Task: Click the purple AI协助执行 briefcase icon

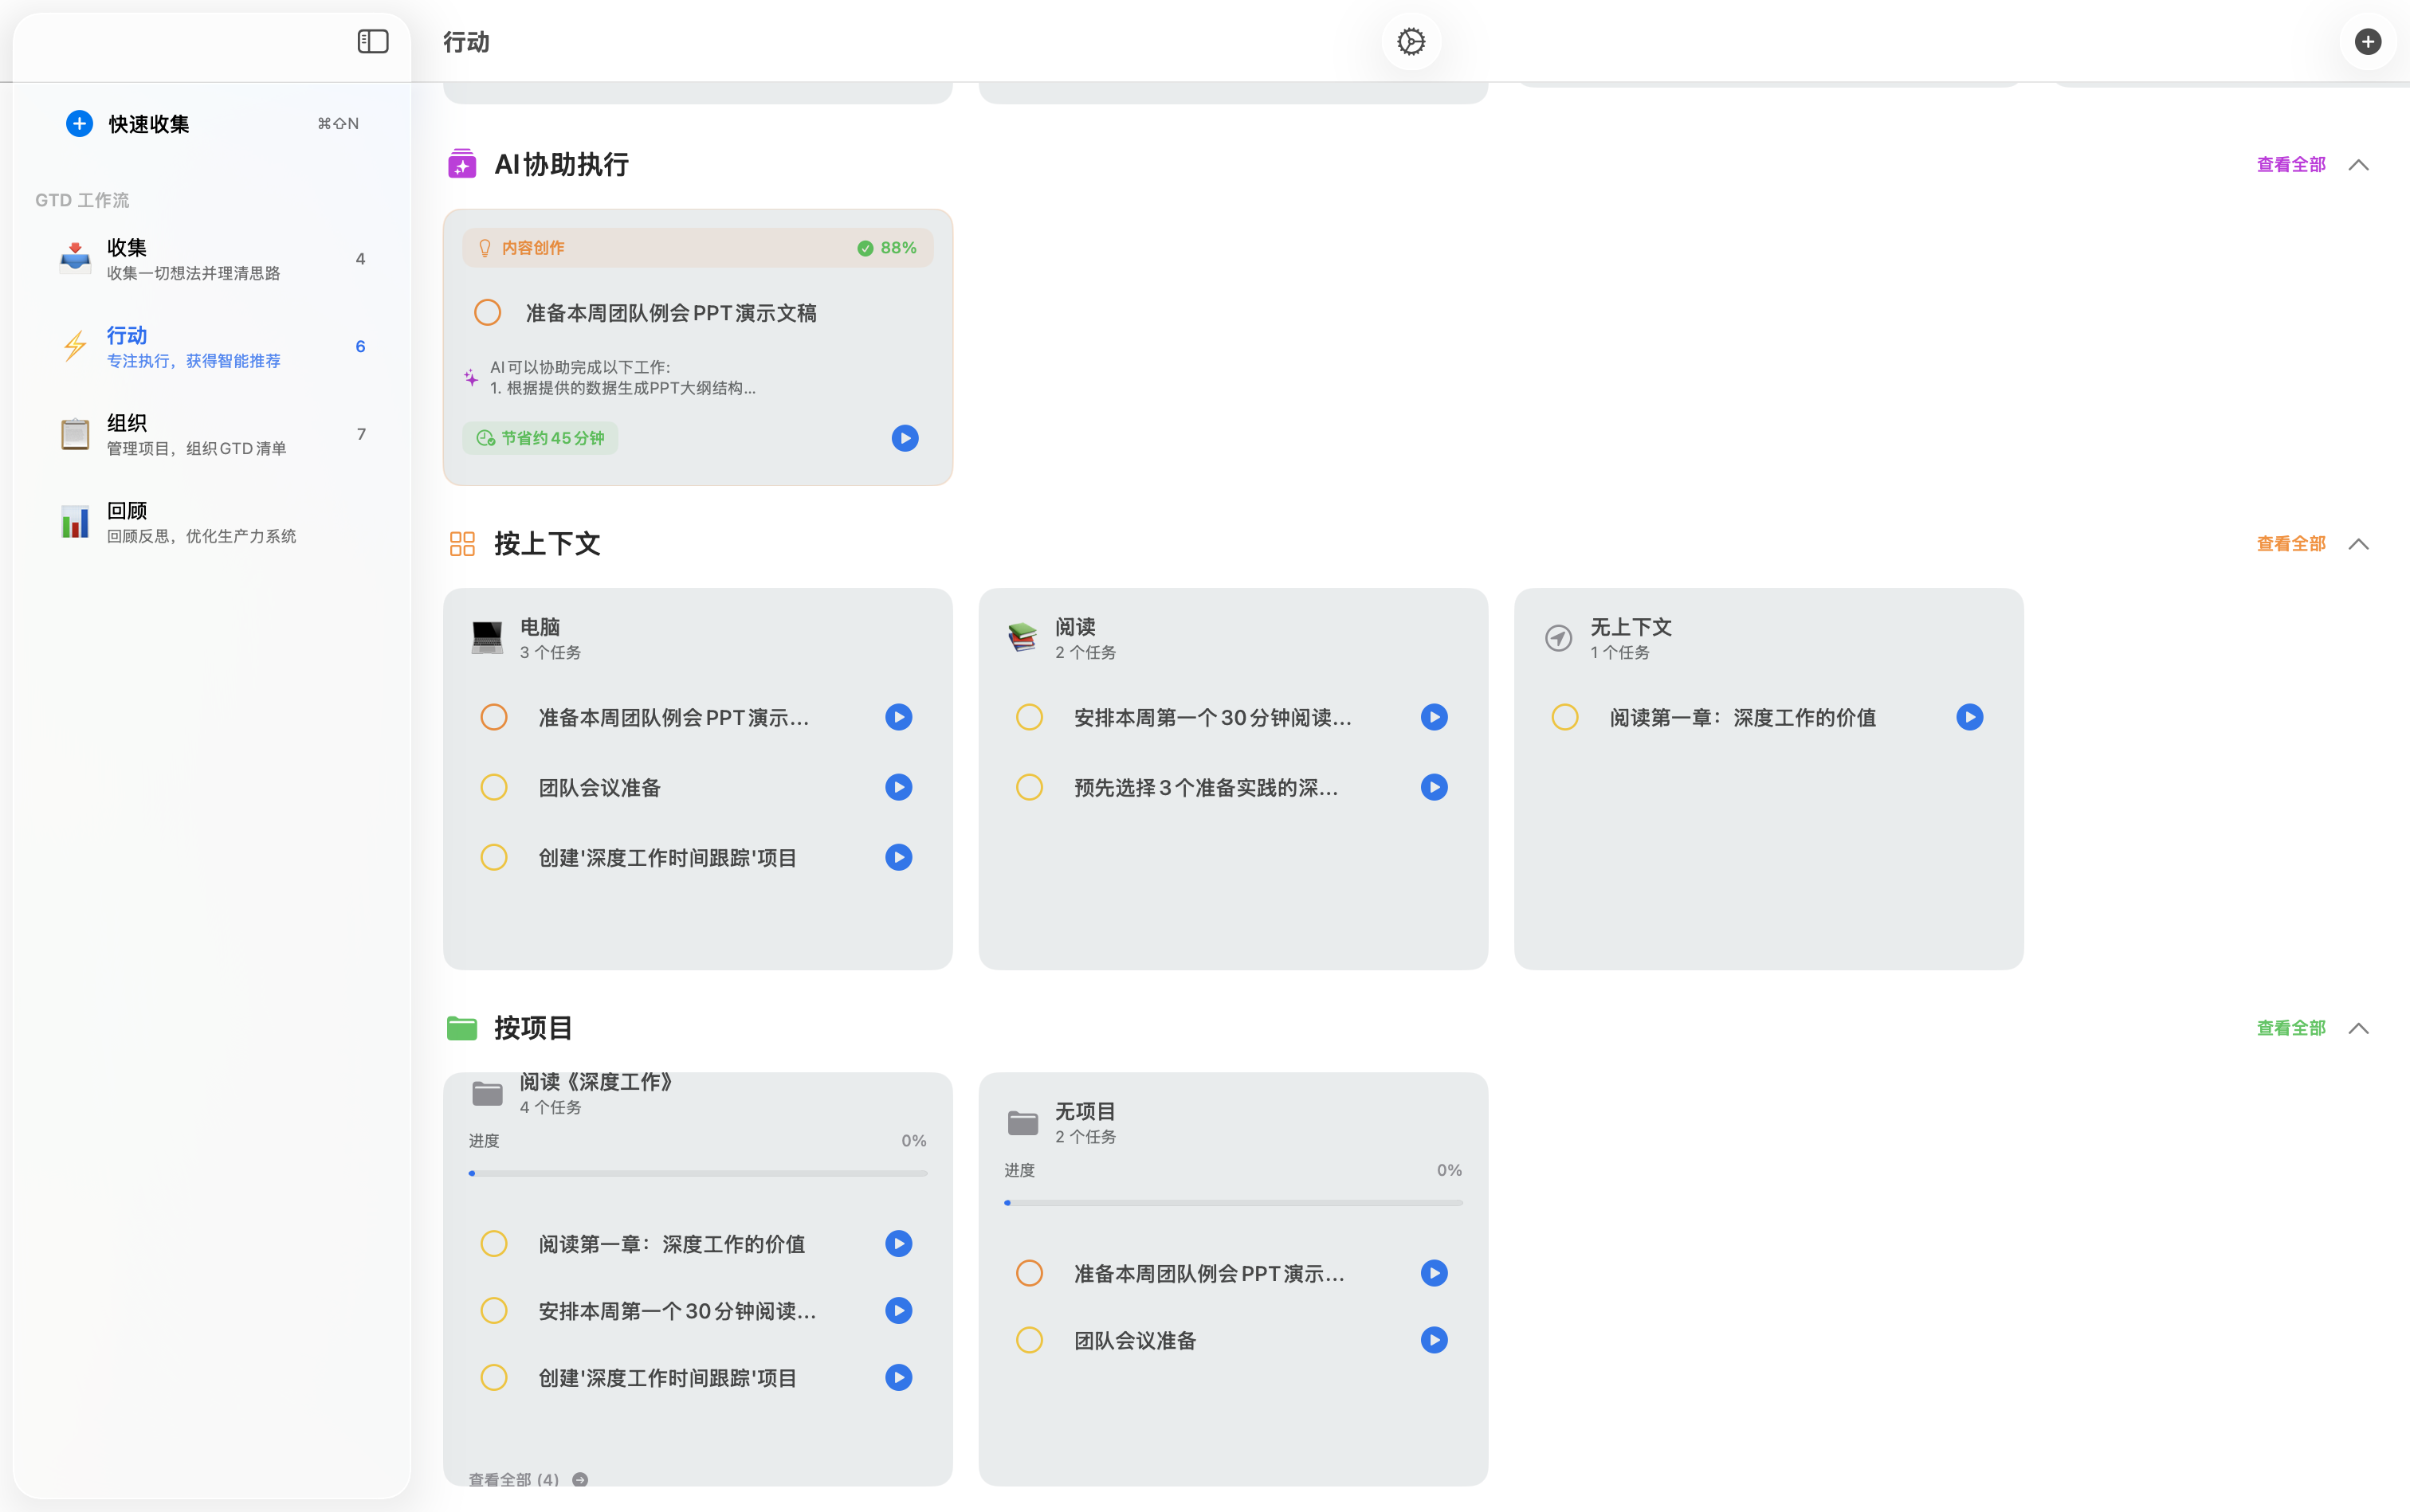Action: pos(461,163)
